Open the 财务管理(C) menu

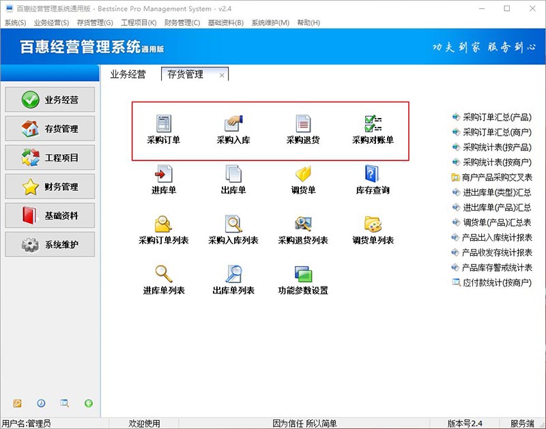182,23
